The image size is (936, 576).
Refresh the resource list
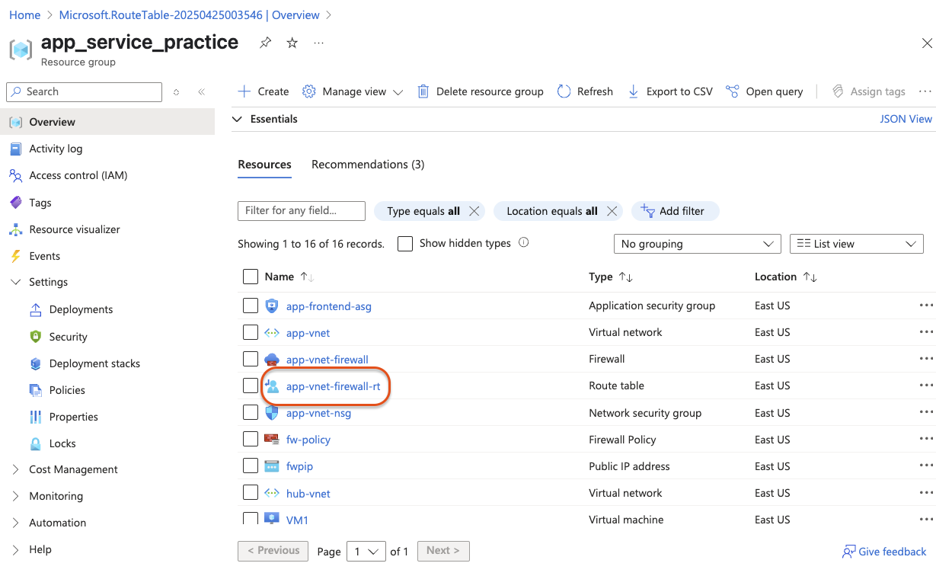point(585,91)
